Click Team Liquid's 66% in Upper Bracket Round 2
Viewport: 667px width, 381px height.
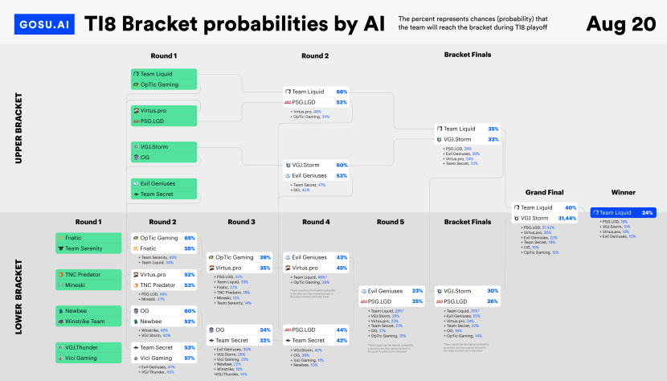coord(342,92)
